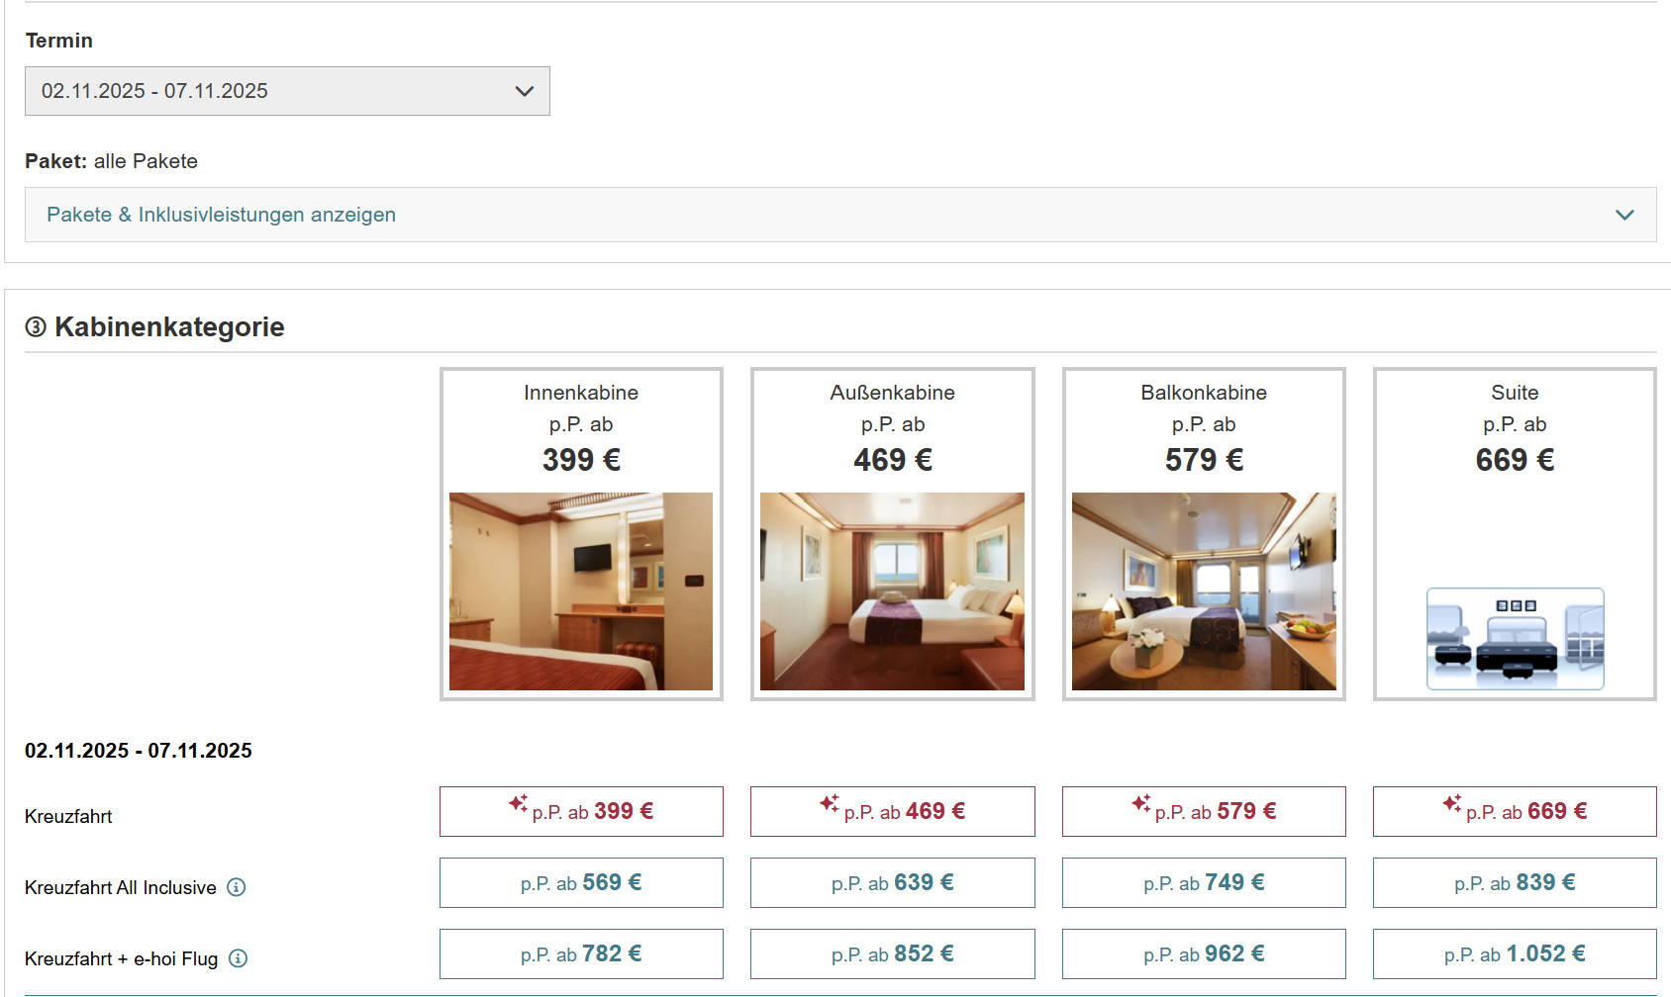Click the Paket: alle Pakete text
1671x997 pixels.
(x=111, y=161)
